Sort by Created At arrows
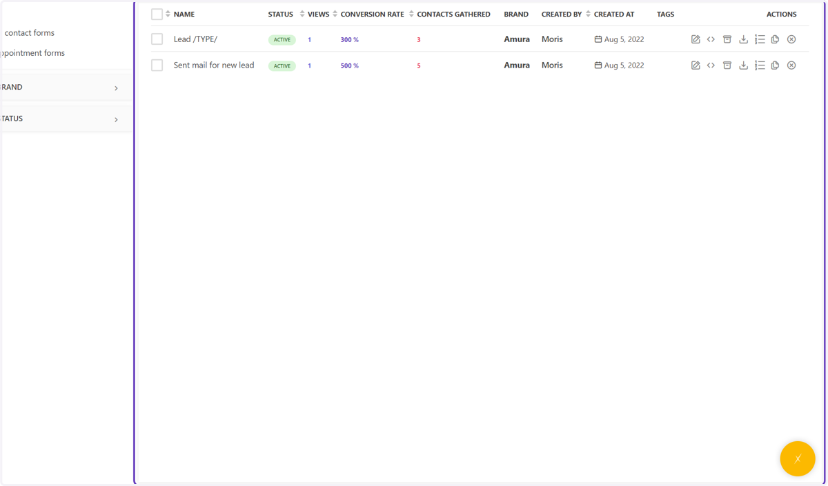This screenshot has width=828, height=486. click(588, 14)
